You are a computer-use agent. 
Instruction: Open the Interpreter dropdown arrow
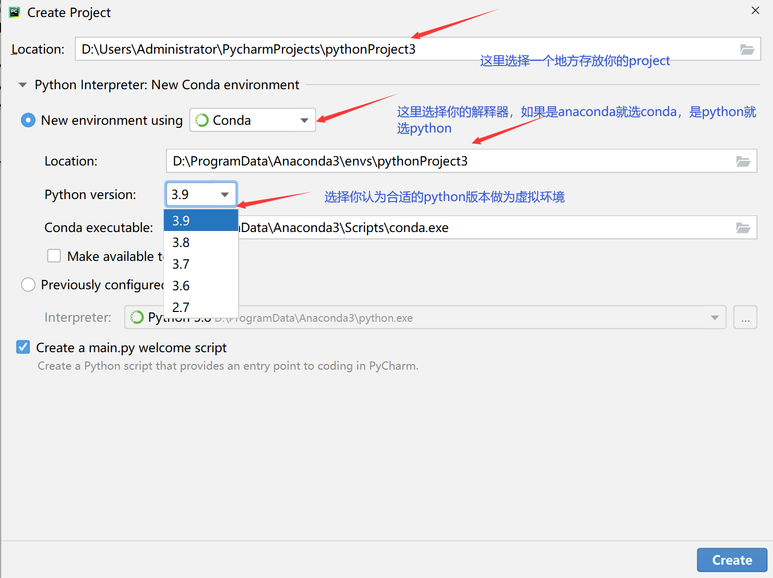point(715,318)
